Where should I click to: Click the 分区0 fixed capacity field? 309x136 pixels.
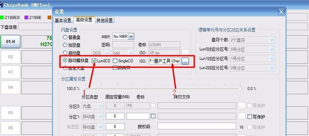point(115,106)
